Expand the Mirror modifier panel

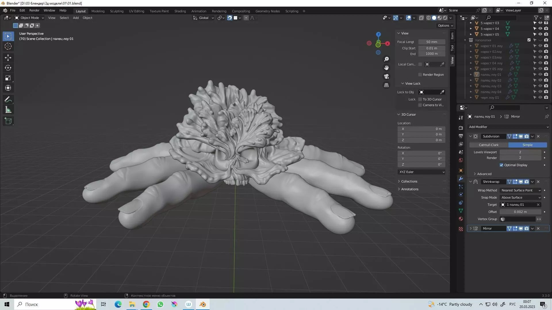pos(471,228)
